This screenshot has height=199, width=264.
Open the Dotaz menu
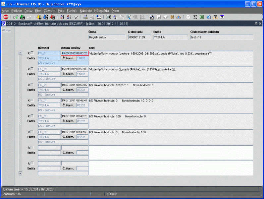tap(28, 11)
